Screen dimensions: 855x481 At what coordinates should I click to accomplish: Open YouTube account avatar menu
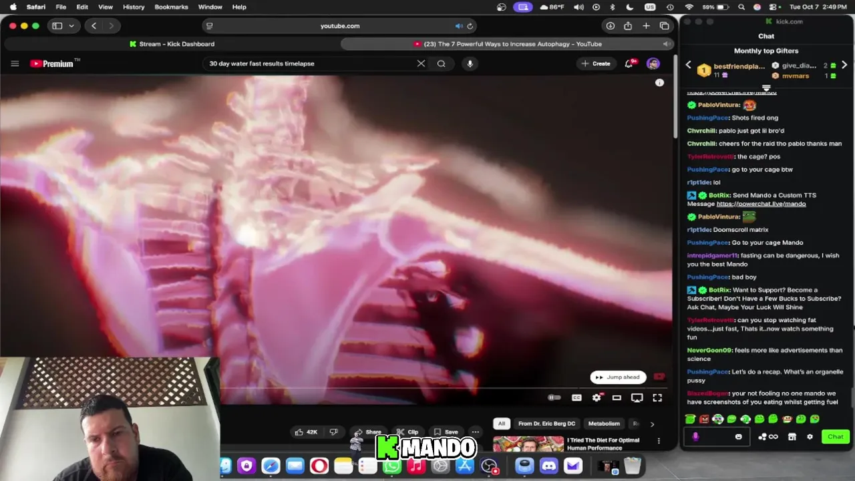(x=653, y=63)
